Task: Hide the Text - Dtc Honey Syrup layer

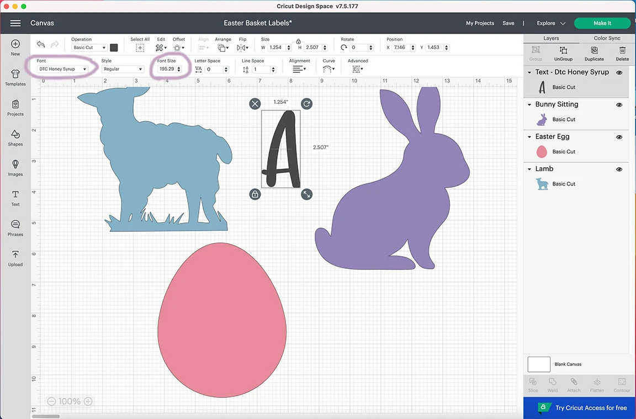Action: 619,73
